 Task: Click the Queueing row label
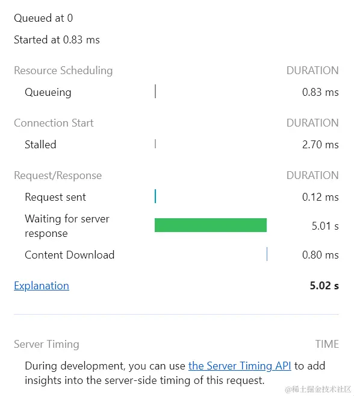point(48,92)
